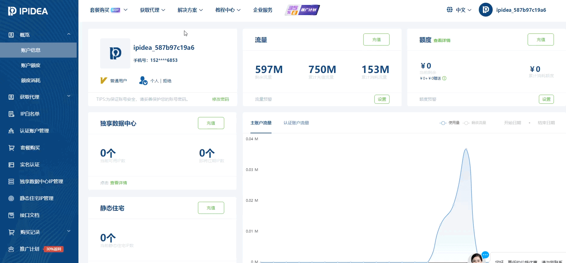
Task: Switch to the 认证账户流量 tab
Action: click(x=296, y=123)
